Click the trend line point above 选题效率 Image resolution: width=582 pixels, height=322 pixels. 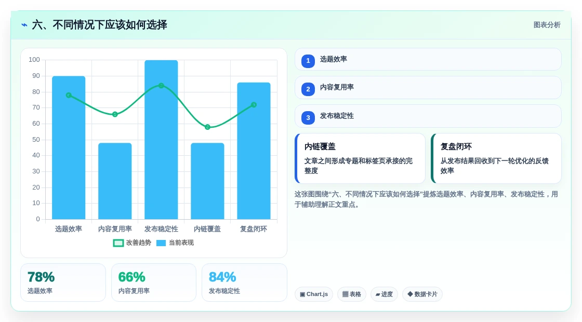tap(69, 96)
